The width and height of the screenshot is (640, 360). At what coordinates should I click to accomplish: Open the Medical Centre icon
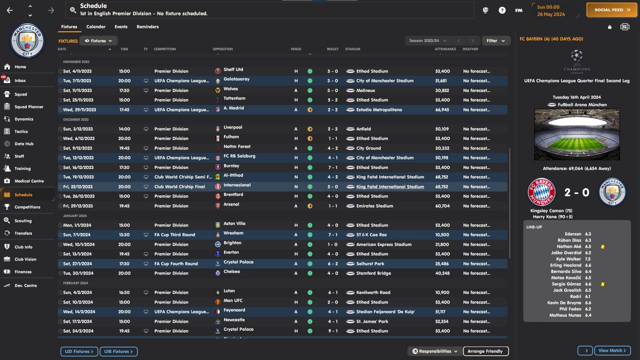pos(7,181)
